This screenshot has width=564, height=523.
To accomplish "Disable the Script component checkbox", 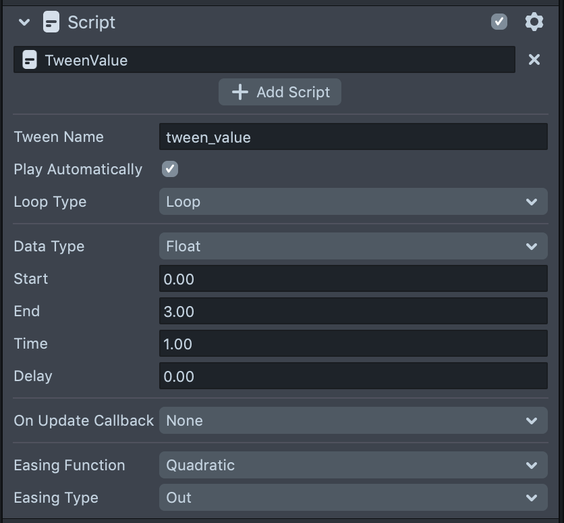I will click(499, 22).
